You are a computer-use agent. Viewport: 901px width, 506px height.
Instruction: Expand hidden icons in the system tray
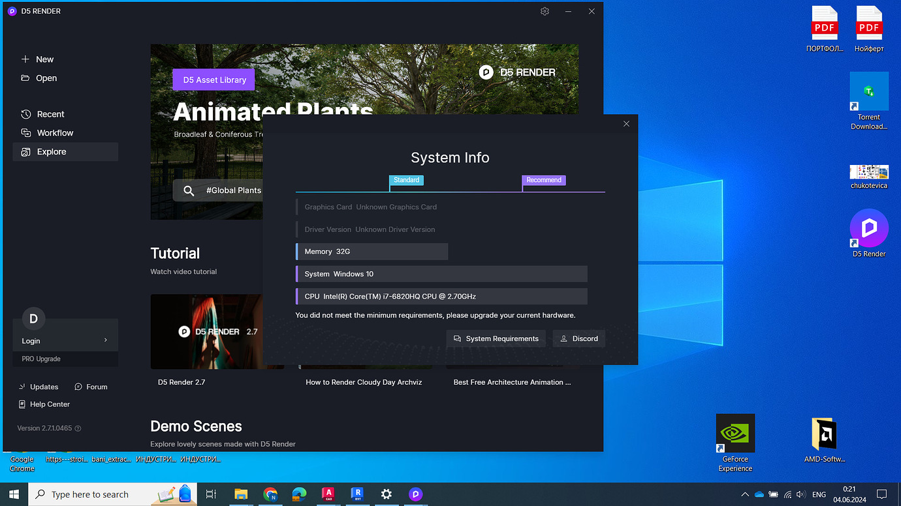click(744, 494)
